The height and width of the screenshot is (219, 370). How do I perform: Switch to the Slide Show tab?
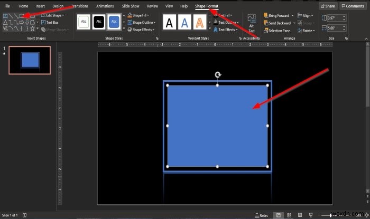(x=131, y=6)
